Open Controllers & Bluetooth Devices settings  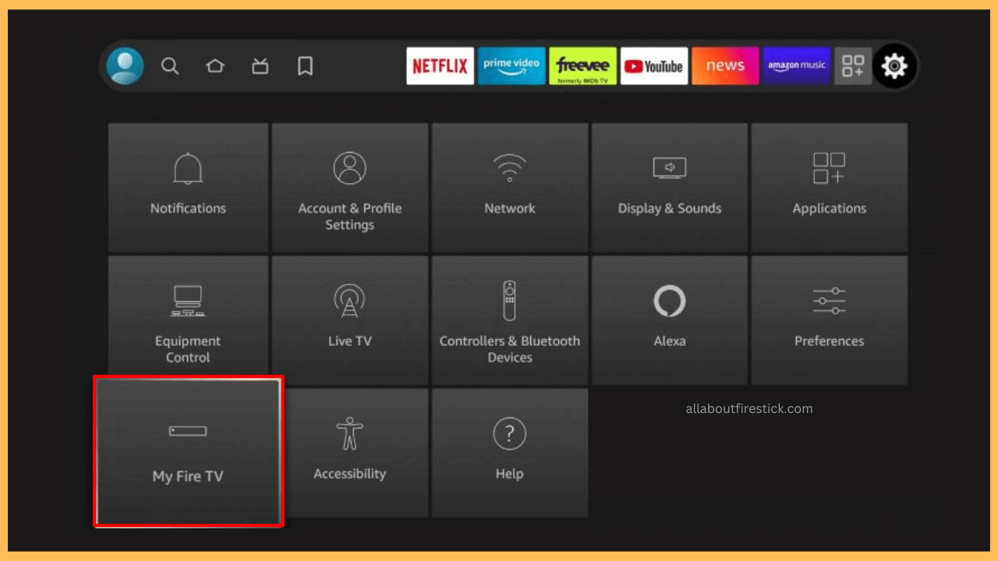(x=509, y=319)
